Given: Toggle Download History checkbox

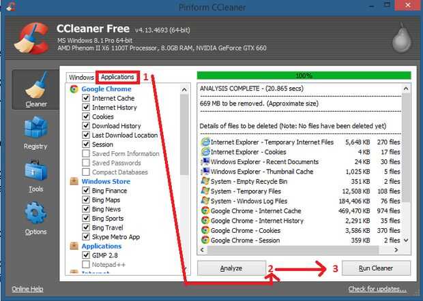Looking at the screenshot, I should [x=86, y=126].
